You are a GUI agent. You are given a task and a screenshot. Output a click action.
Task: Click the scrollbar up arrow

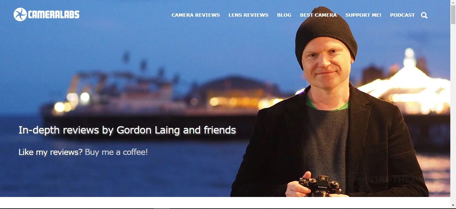(453, 3)
